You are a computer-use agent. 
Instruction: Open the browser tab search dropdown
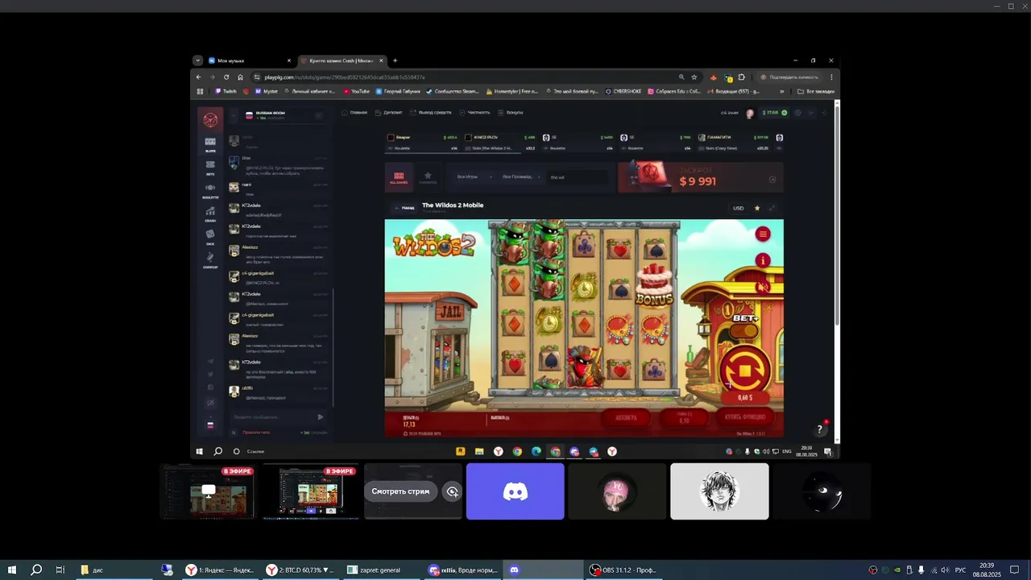[x=197, y=60]
